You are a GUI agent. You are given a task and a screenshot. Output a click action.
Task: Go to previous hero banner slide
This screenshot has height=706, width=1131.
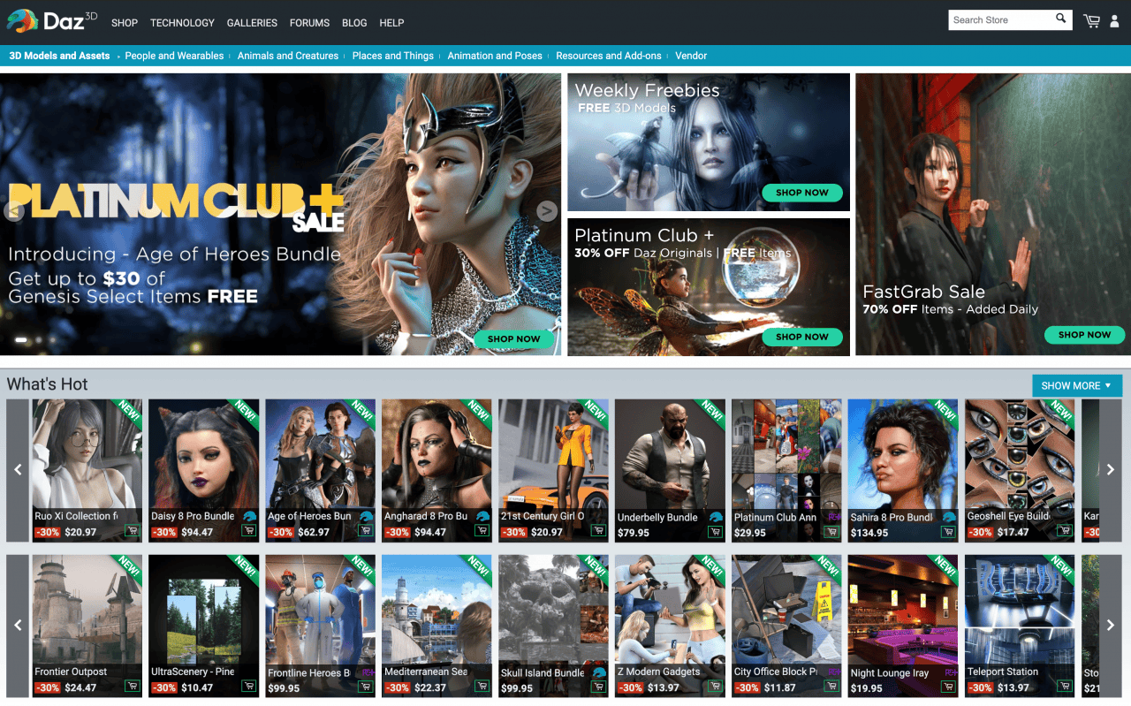point(13,211)
